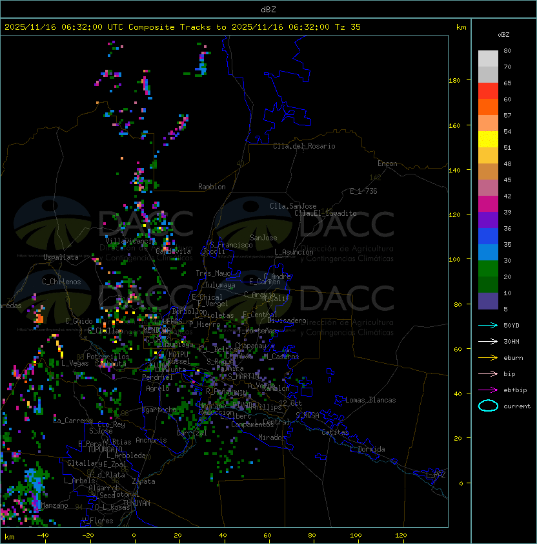Image resolution: width=537 pixels, height=544 pixels.
Task: Click the 'C_Chilenos' map label
Action: [61, 282]
